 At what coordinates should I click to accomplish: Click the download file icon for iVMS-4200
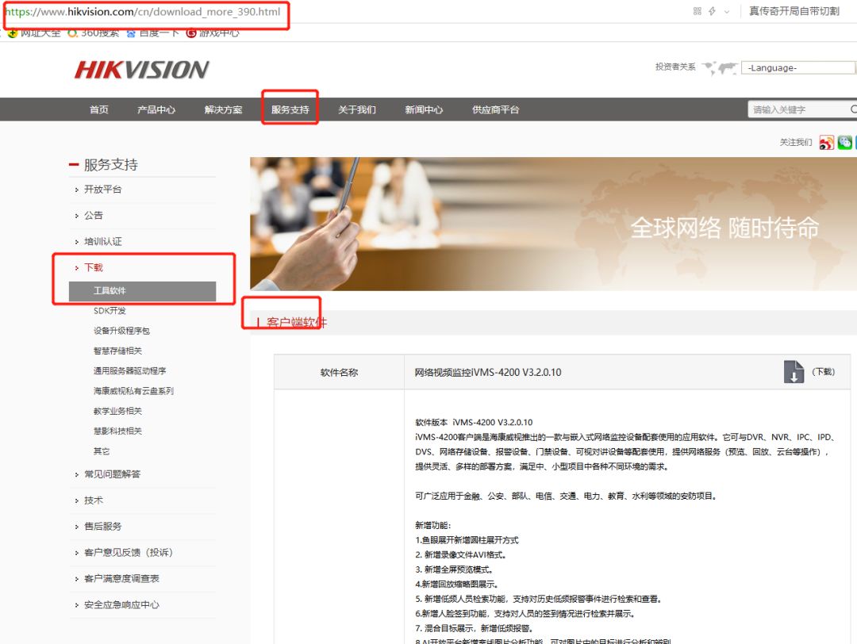coord(794,371)
